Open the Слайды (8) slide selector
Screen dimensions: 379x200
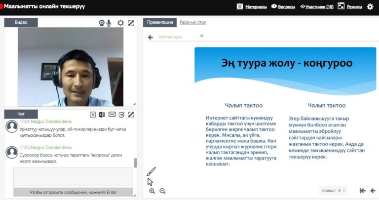tap(333, 191)
